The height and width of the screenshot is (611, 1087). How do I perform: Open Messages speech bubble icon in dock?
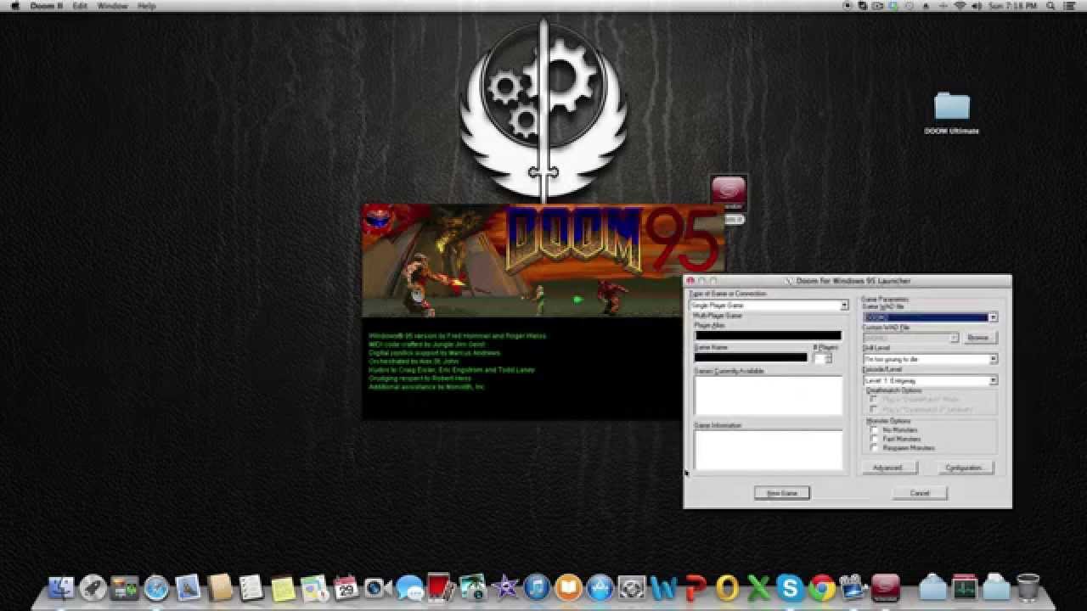[409, 587]
